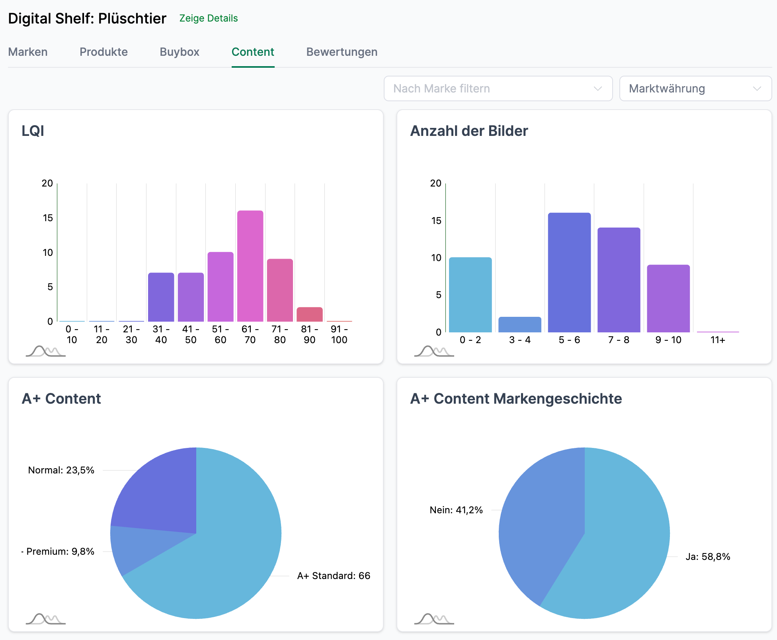This screenshot has height=640, width=777.
Task: Click the distribution icon under LQI chart
Action: 45,351
